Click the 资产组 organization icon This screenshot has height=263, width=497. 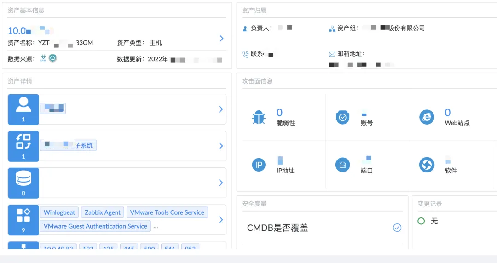coord(332,29)
